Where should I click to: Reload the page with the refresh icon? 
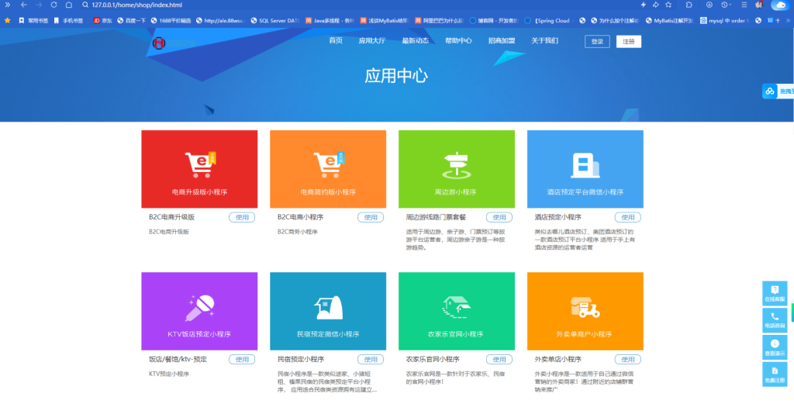click(54, 5)
